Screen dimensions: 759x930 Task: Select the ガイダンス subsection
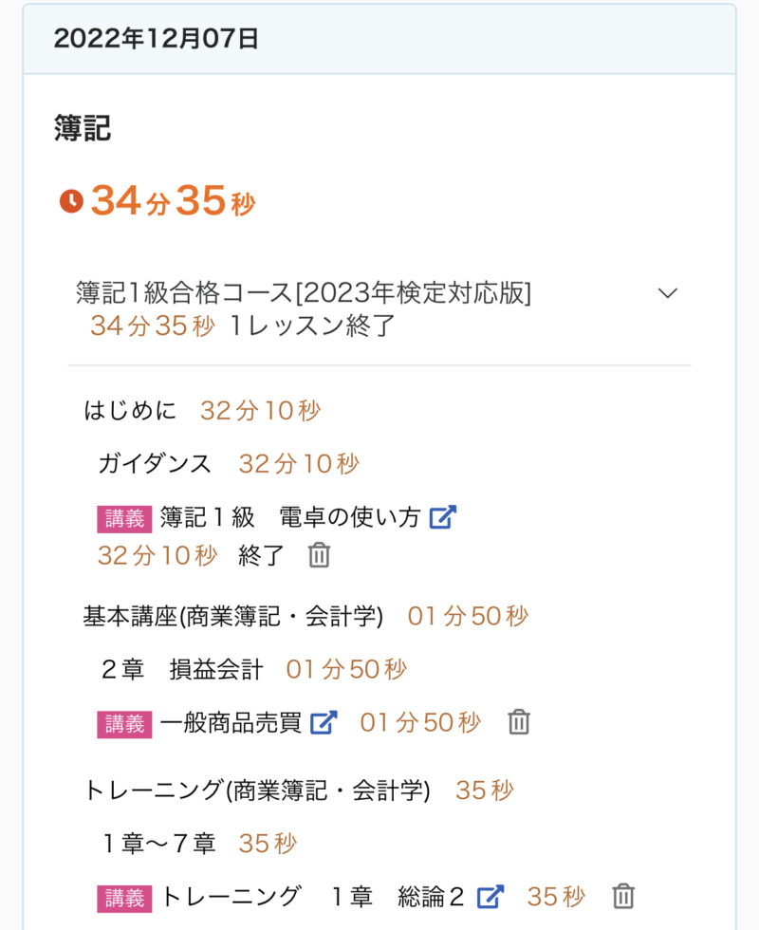(x=155, y=464)
